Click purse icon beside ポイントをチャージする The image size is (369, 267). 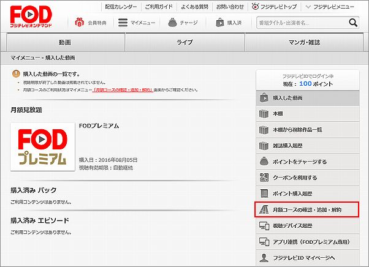264,162
